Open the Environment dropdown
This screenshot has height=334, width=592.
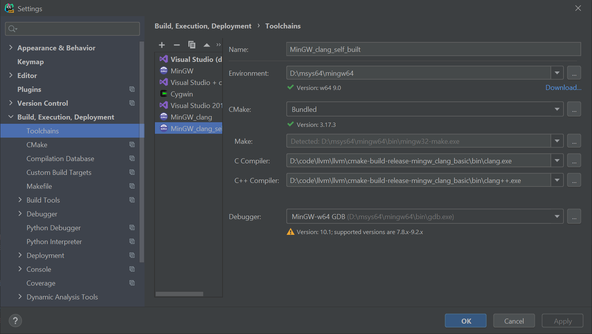pyautogui.click(x=557, y=73)
